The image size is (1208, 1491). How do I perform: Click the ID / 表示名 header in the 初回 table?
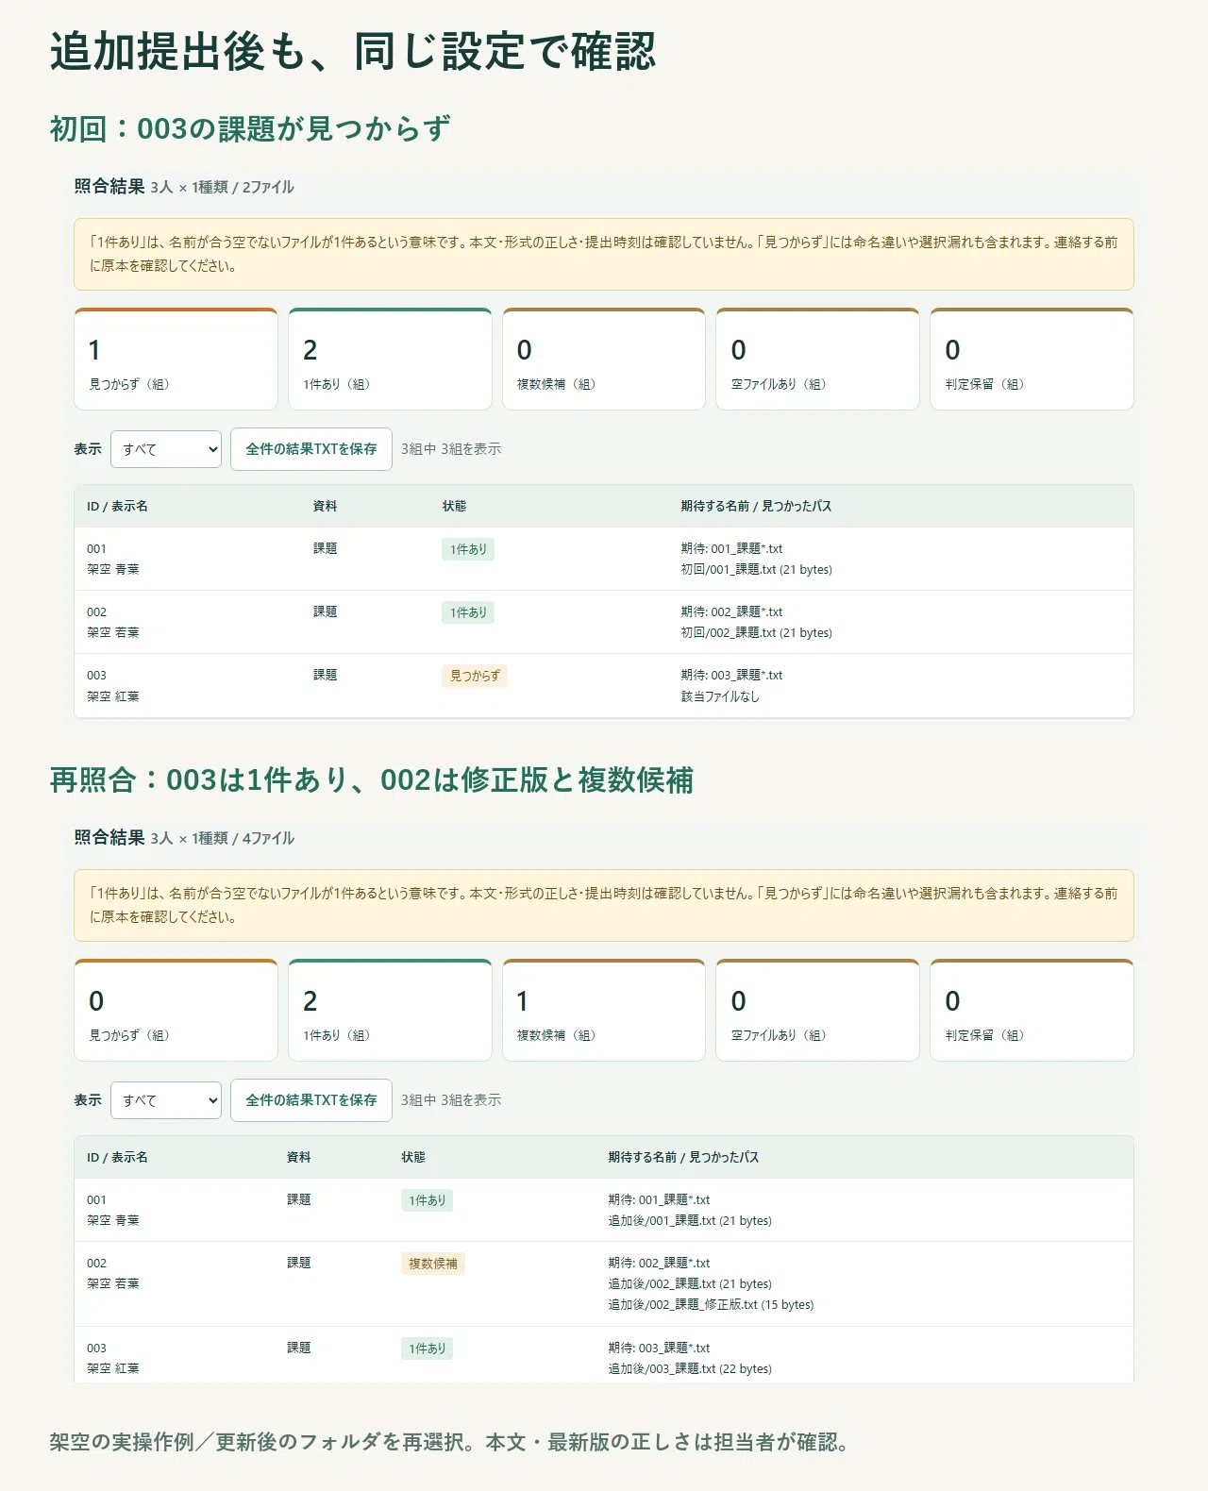pos(117,507)
